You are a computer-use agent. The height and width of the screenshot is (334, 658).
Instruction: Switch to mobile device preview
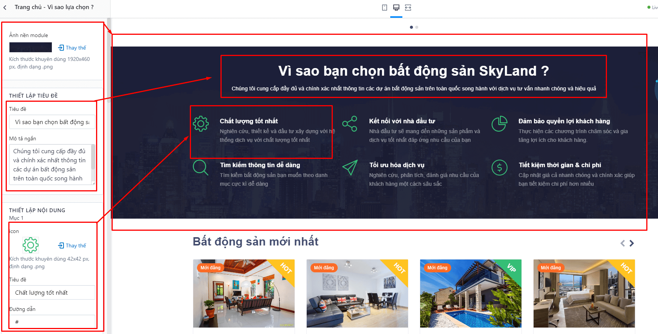pyautogui.click(x=385, y=8)
